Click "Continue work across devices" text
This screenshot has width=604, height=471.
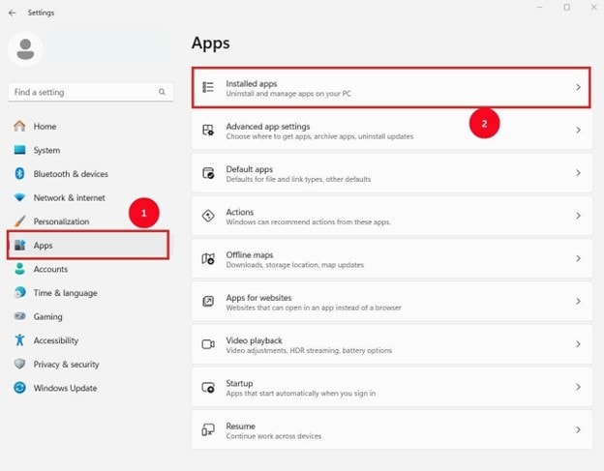[x=274, y=436]
